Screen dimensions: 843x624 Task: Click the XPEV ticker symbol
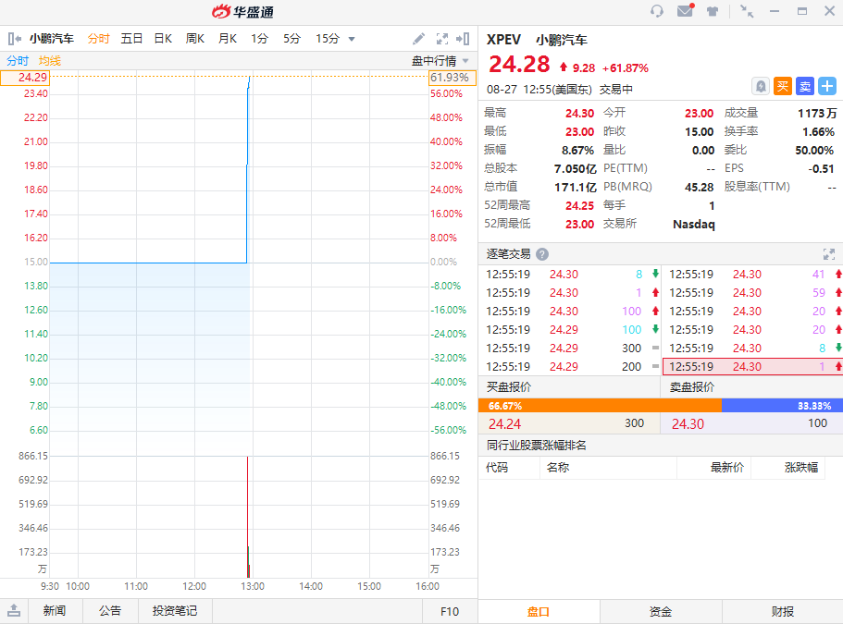pos(503,40)
